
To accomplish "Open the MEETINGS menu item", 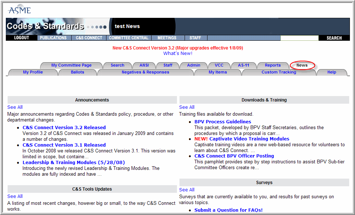I will coord(167,38).
